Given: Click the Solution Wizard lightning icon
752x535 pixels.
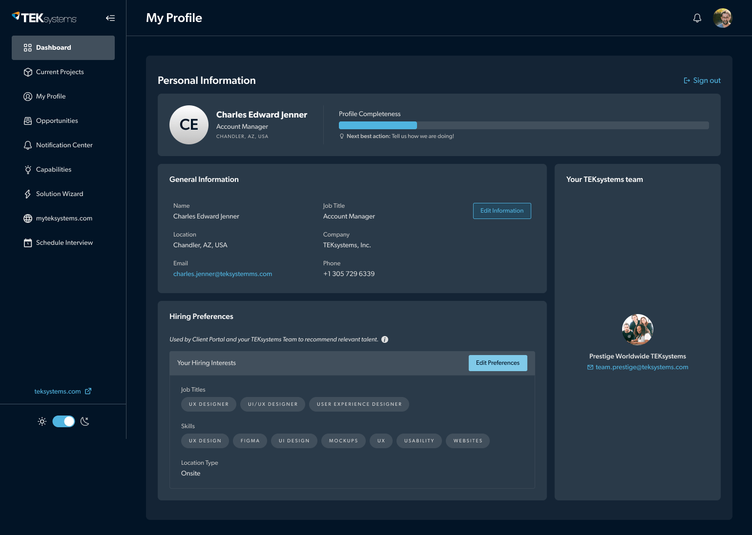Looking at the screenshot, I should [x=28, y=194].
